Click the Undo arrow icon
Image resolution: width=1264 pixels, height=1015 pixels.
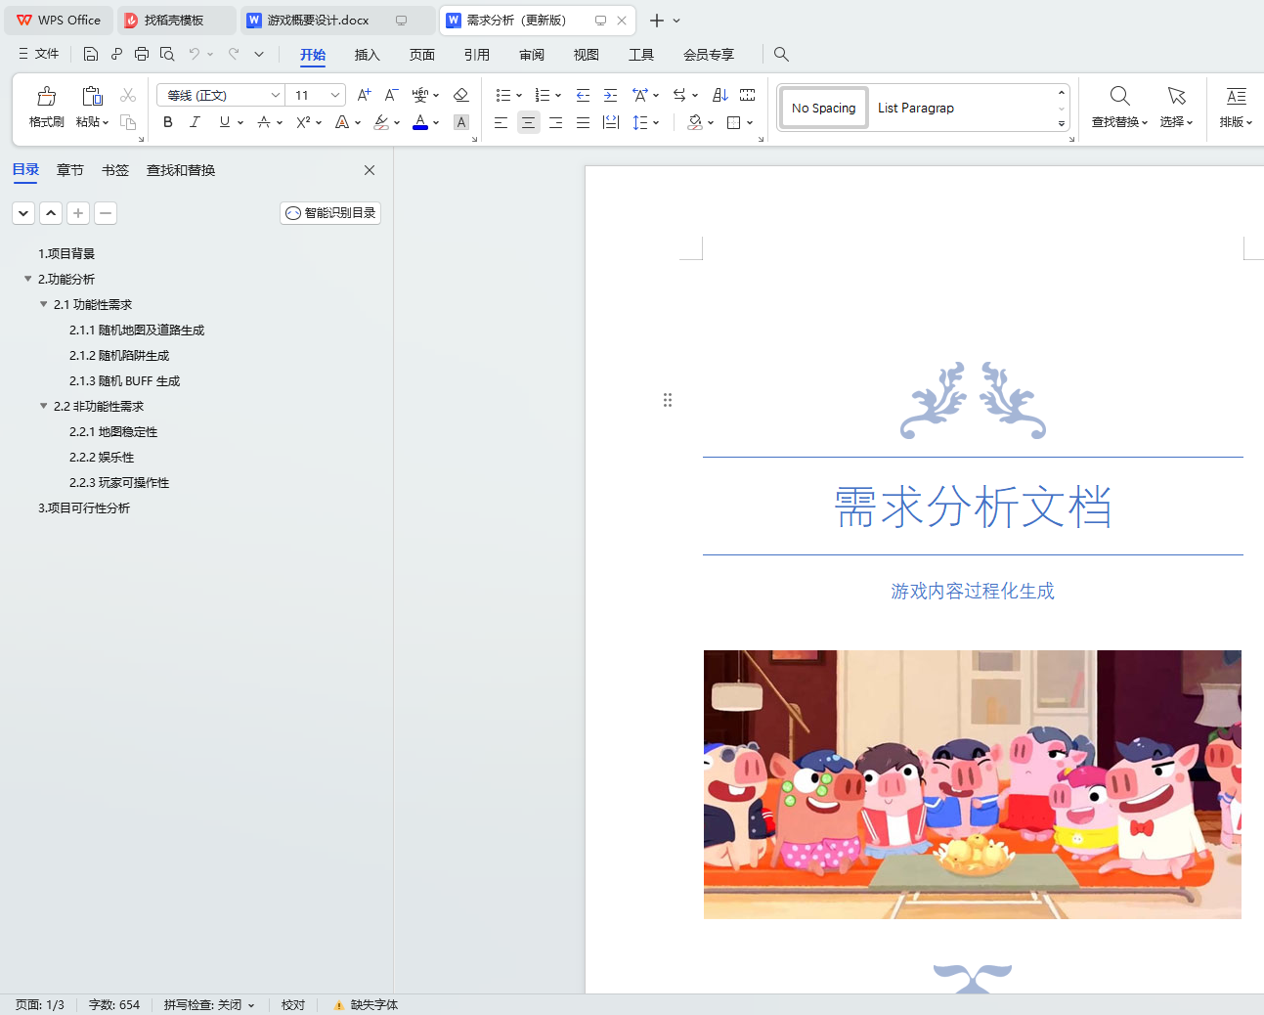tap(195, 54)
